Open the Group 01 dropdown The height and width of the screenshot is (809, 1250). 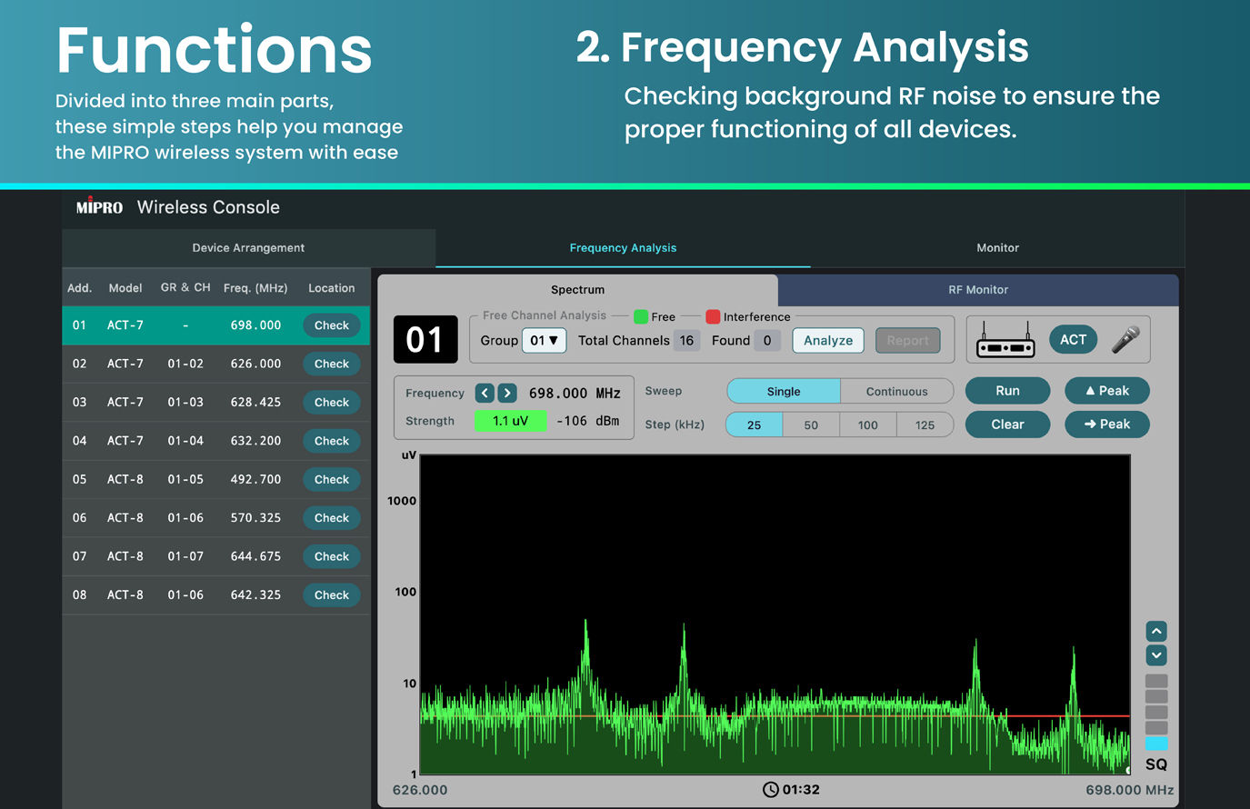click(x=544, y=341)
